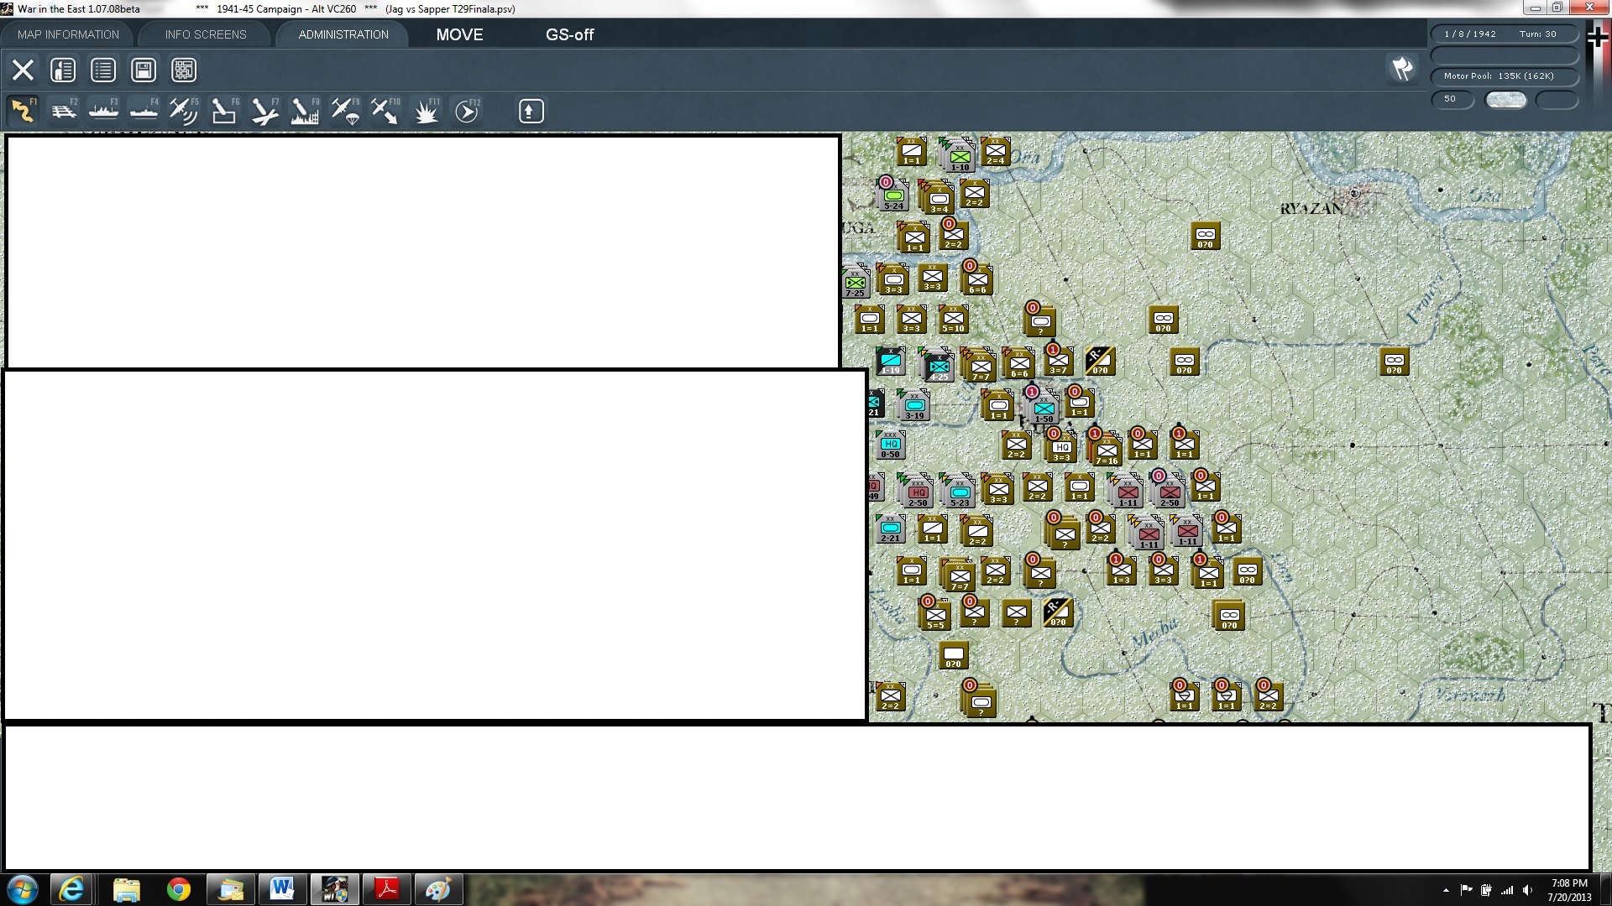Click the GS-off indicator
The width and height of the screenshot is (1612, 906).
(x=569, y=34)
